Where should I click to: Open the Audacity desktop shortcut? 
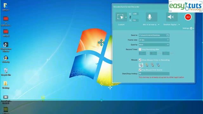coord(6,59)
